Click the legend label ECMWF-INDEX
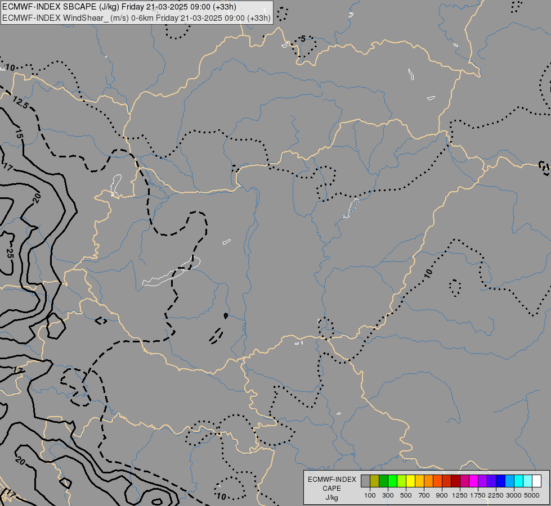Image resolution: width=551 pixels, height=506 pixels. pos(332,480)
